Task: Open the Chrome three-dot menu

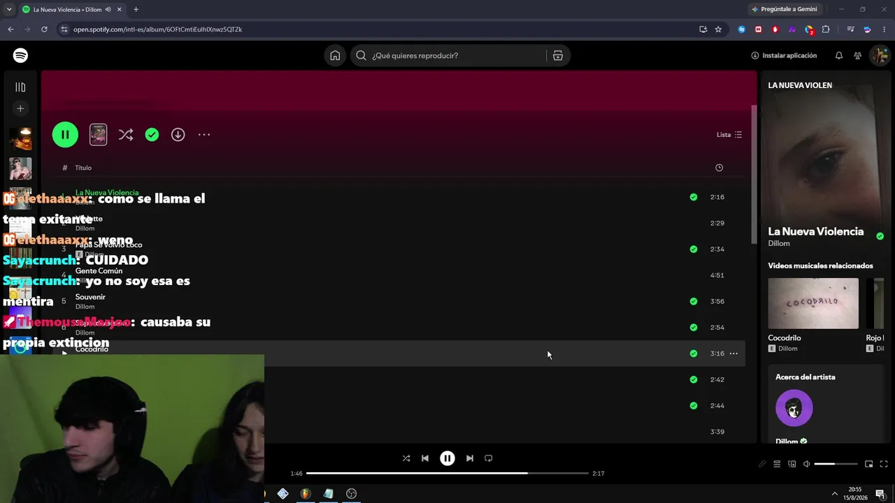Action: coord(885,29)
